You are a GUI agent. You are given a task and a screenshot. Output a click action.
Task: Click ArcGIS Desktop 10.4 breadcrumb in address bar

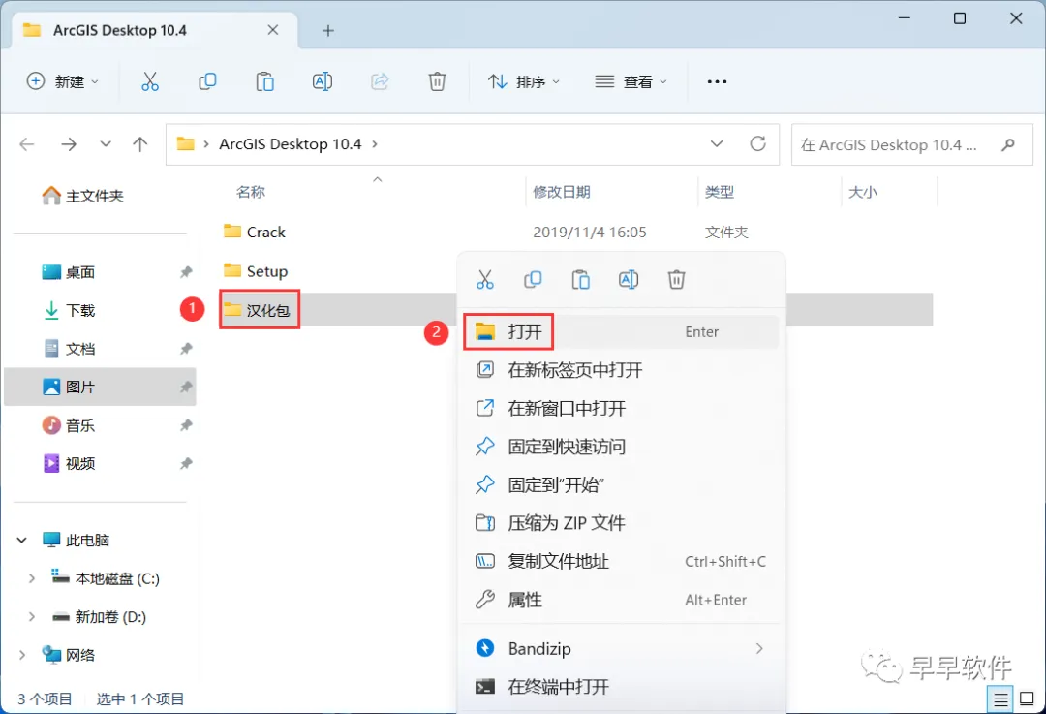point(291,144)
